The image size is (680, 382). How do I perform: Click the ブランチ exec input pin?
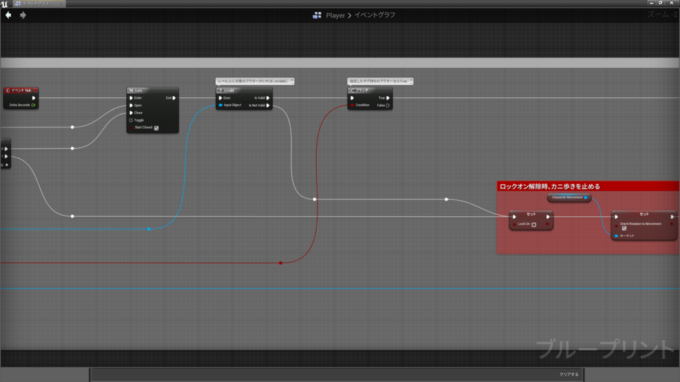(352, 98)
